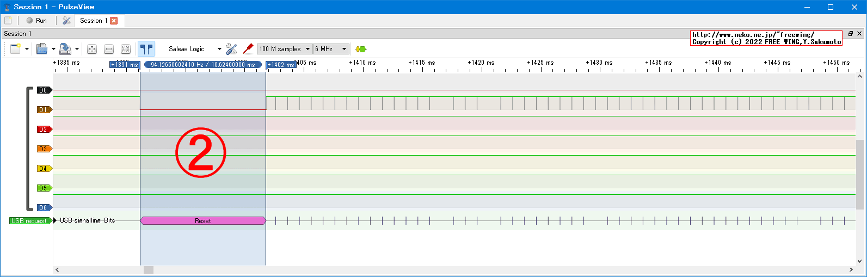Add a protocol decoder with the yellow-green icon
The image size is (867, 277).
pyautogui.click(x=360, y=49)
